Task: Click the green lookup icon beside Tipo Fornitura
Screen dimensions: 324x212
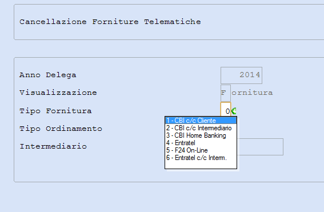Action: tap(234, 111)
